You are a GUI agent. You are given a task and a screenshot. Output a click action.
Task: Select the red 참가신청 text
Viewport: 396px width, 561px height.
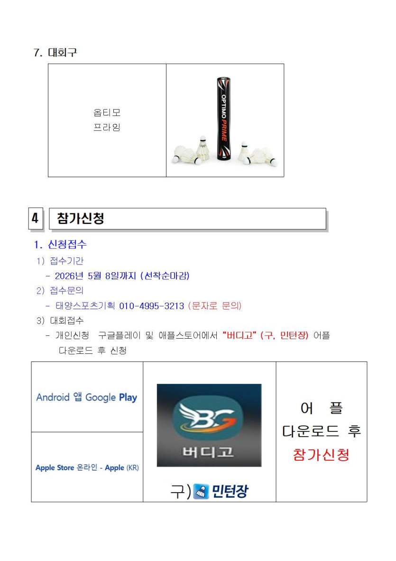pyautogui.click(x=321, y=455)
